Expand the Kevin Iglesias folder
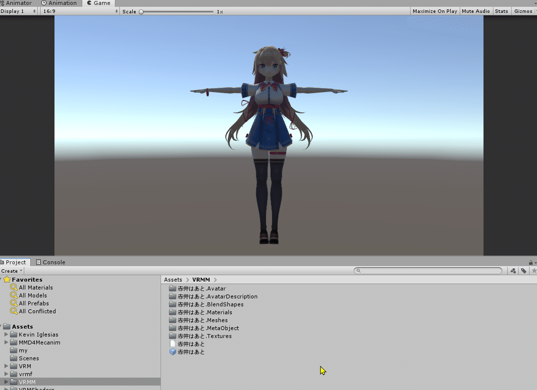 point(6,334)
